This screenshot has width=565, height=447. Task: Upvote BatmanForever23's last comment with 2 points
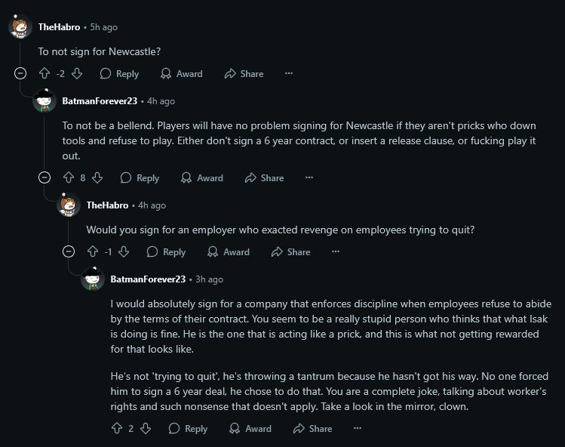(x=117, y=429)
